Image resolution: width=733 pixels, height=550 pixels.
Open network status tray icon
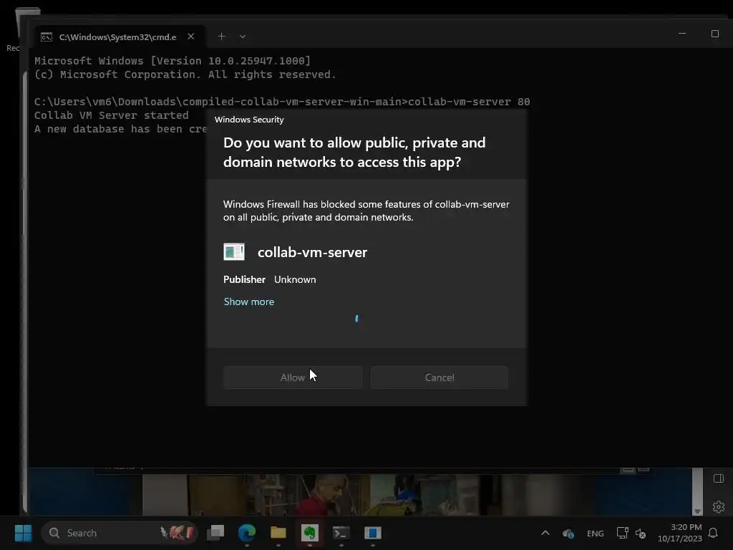pos(622,533)
